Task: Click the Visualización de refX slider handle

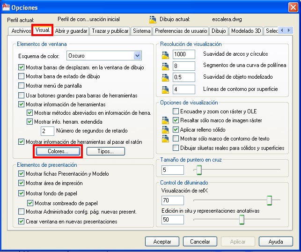Action: pyautogui.click(x=270, y=200)
